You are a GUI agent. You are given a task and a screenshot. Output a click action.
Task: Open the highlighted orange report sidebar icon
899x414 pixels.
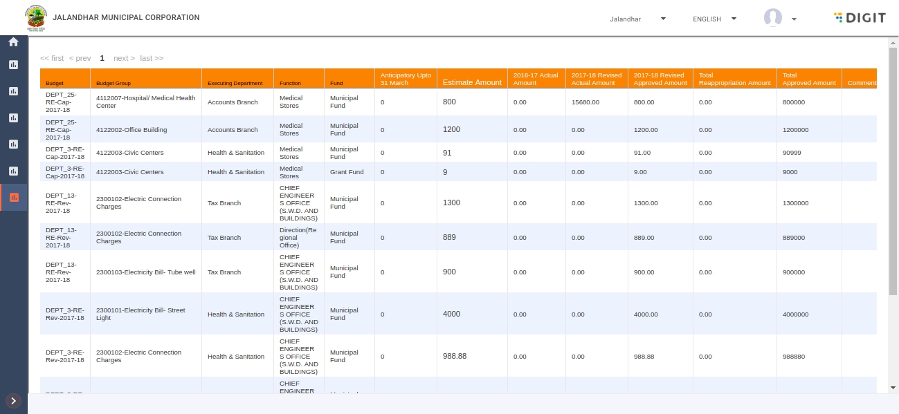(13, 198)
